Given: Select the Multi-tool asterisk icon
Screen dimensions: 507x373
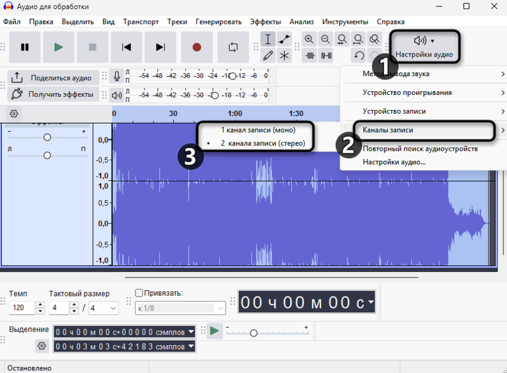Looking at the screenshot, I should point(284,55).
